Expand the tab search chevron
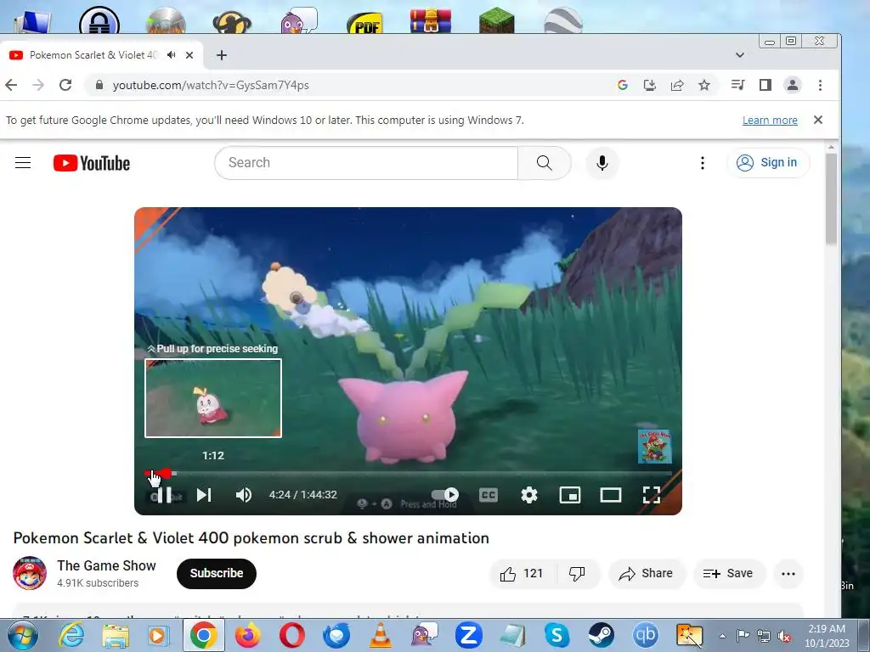Image resolution: width=870 pixels, height=652 pixels. tap(740, 55)
